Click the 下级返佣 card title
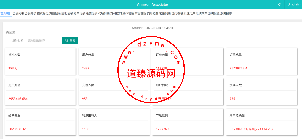Viewport: 302px width, 139px height. [x=162, y=115]
